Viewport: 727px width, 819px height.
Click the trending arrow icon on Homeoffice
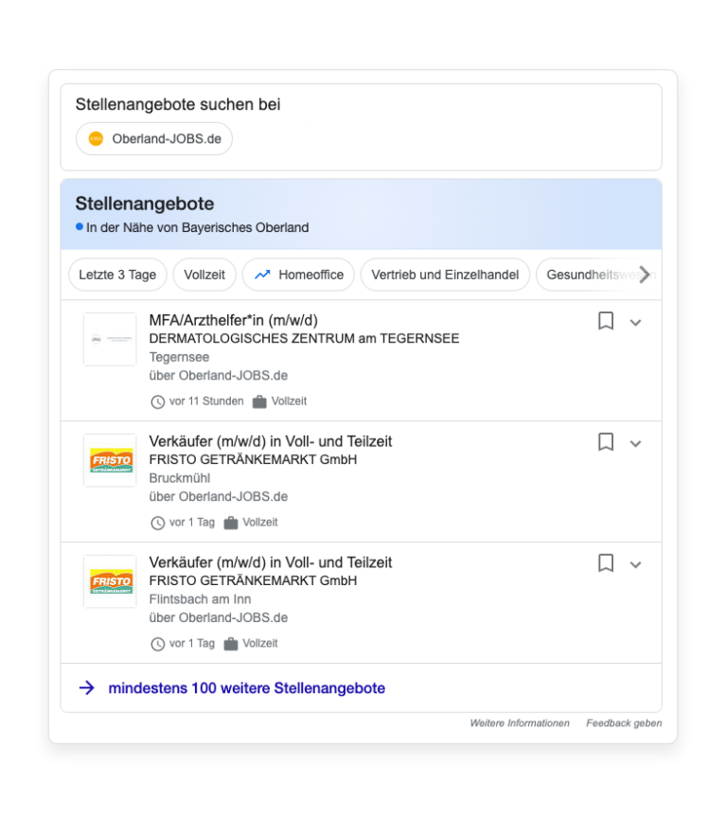262,275
